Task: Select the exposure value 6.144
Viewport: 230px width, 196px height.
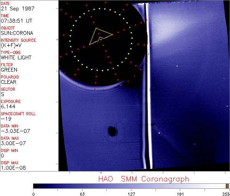Action: click(8, 106)
